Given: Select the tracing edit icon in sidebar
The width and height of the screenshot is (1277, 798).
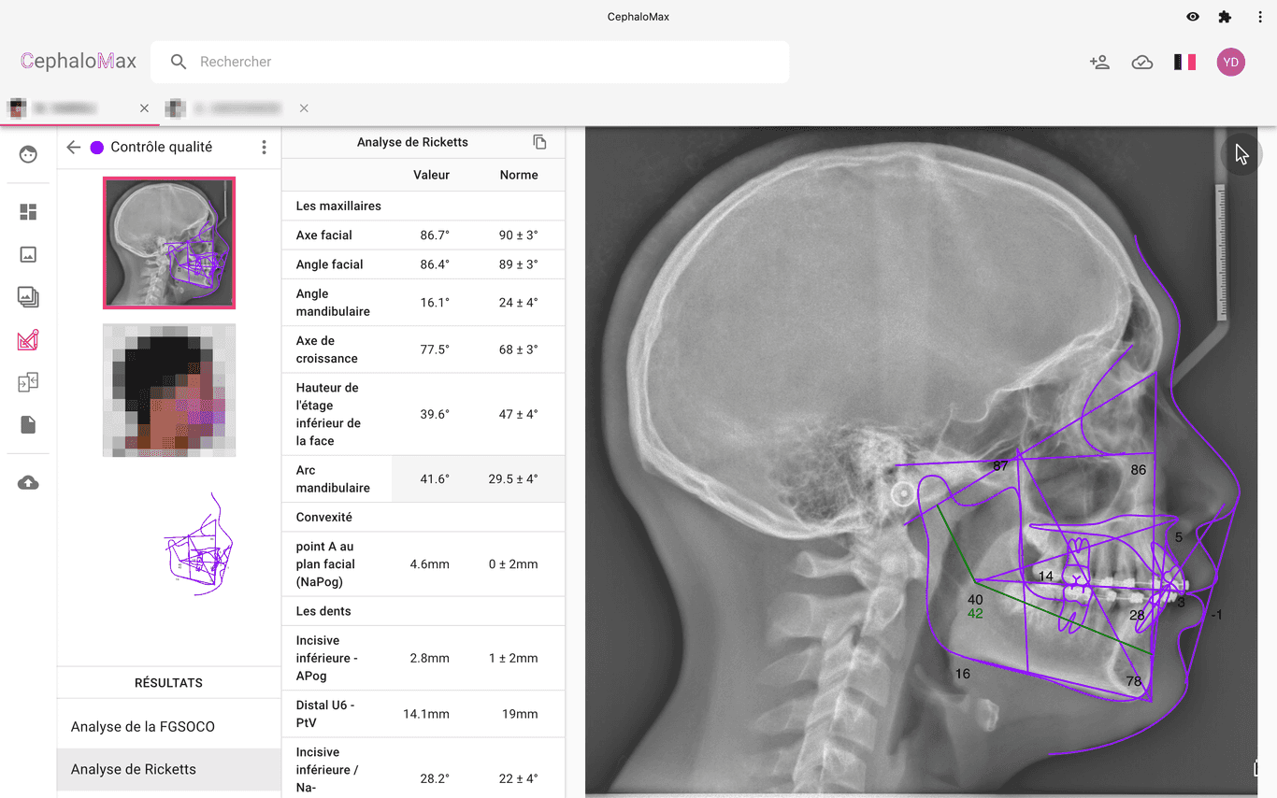Looking at the screenshot, I should pos(28,340).
